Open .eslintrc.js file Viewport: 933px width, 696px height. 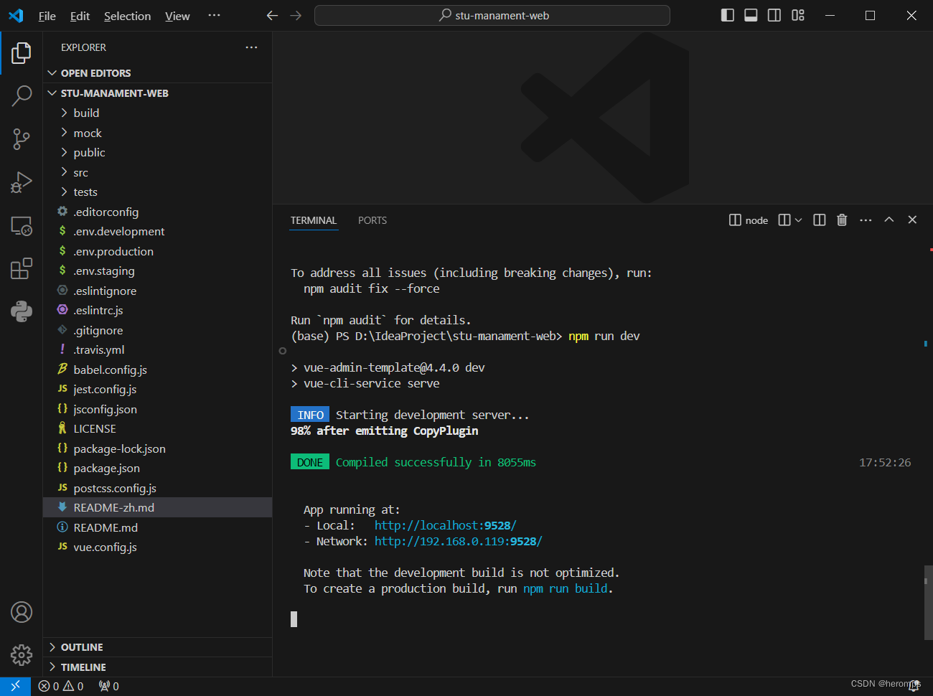[158, 310]
